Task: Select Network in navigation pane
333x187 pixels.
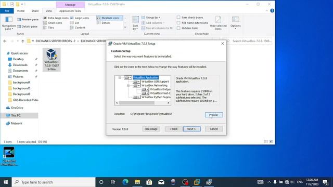Action: coord(16,123)
